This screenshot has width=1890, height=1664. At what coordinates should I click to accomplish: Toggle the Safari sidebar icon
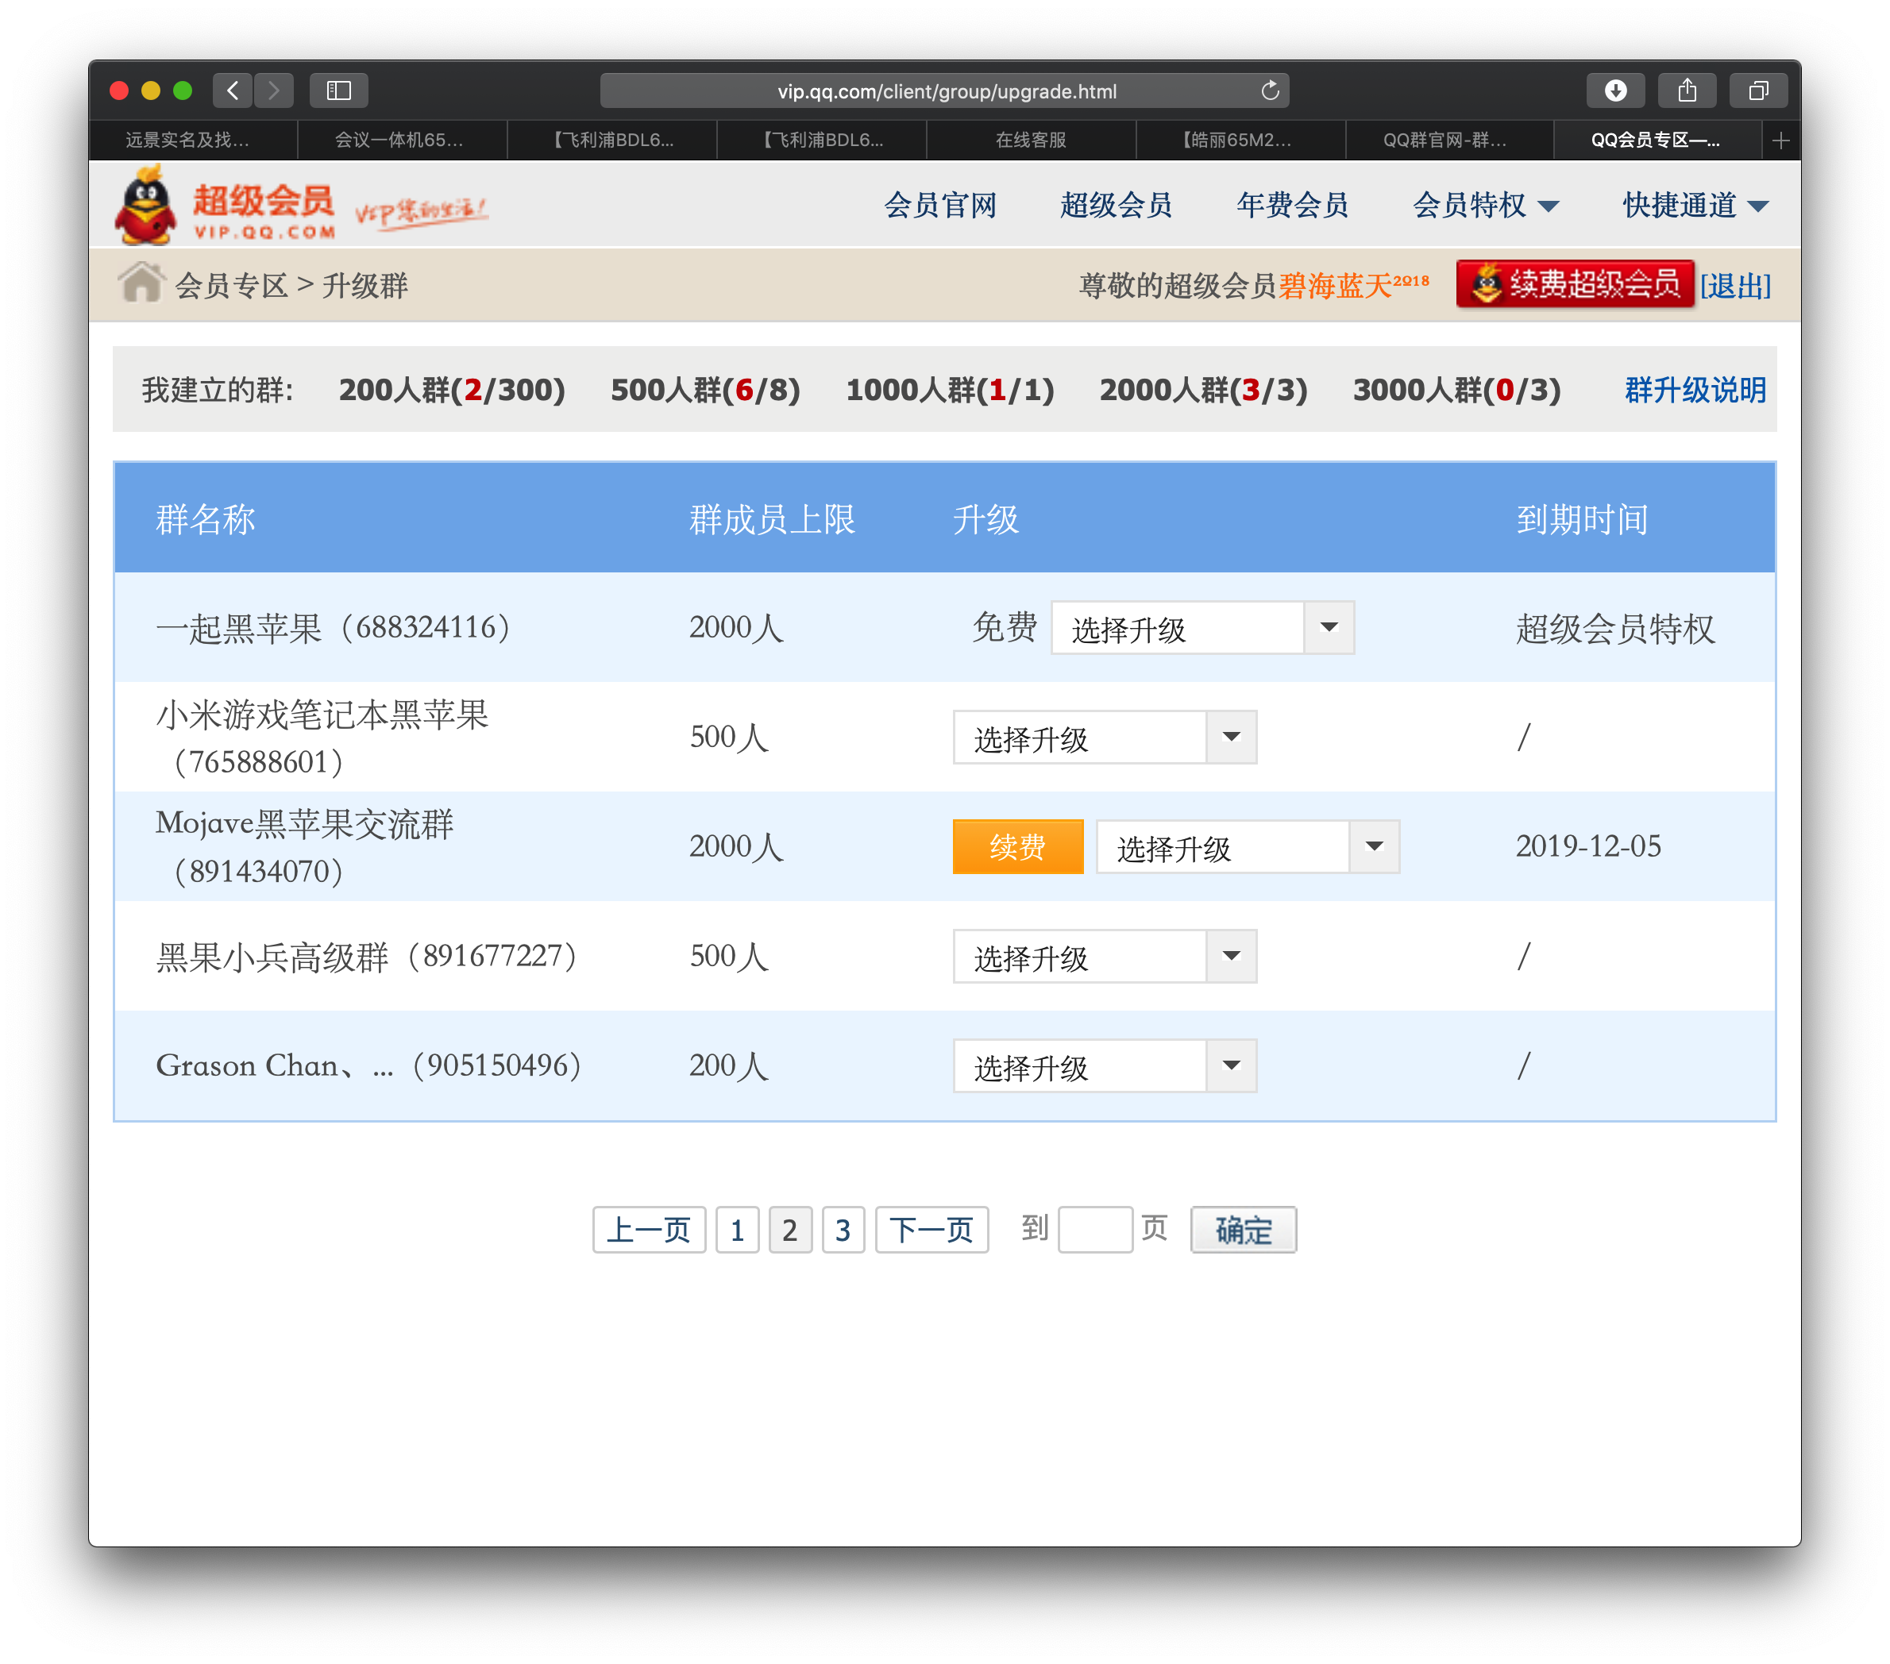click(338, 90)
